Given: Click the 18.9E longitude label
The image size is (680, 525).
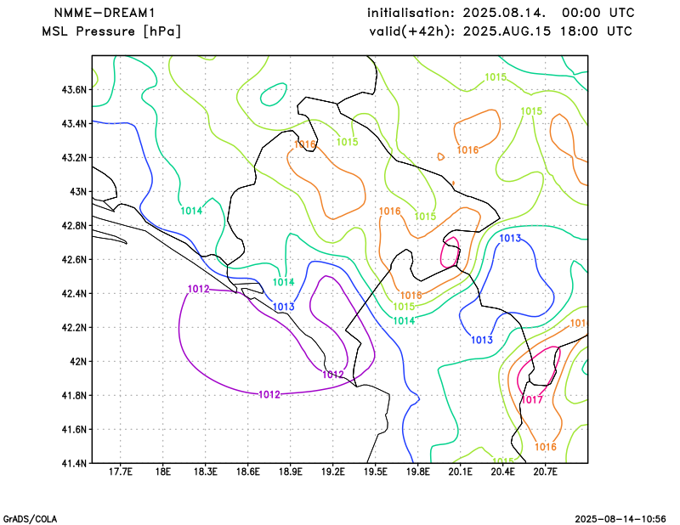Looking at the screenshot, I should pos(290,471).
